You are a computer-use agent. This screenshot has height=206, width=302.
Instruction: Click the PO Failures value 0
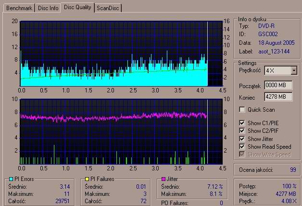222,203
